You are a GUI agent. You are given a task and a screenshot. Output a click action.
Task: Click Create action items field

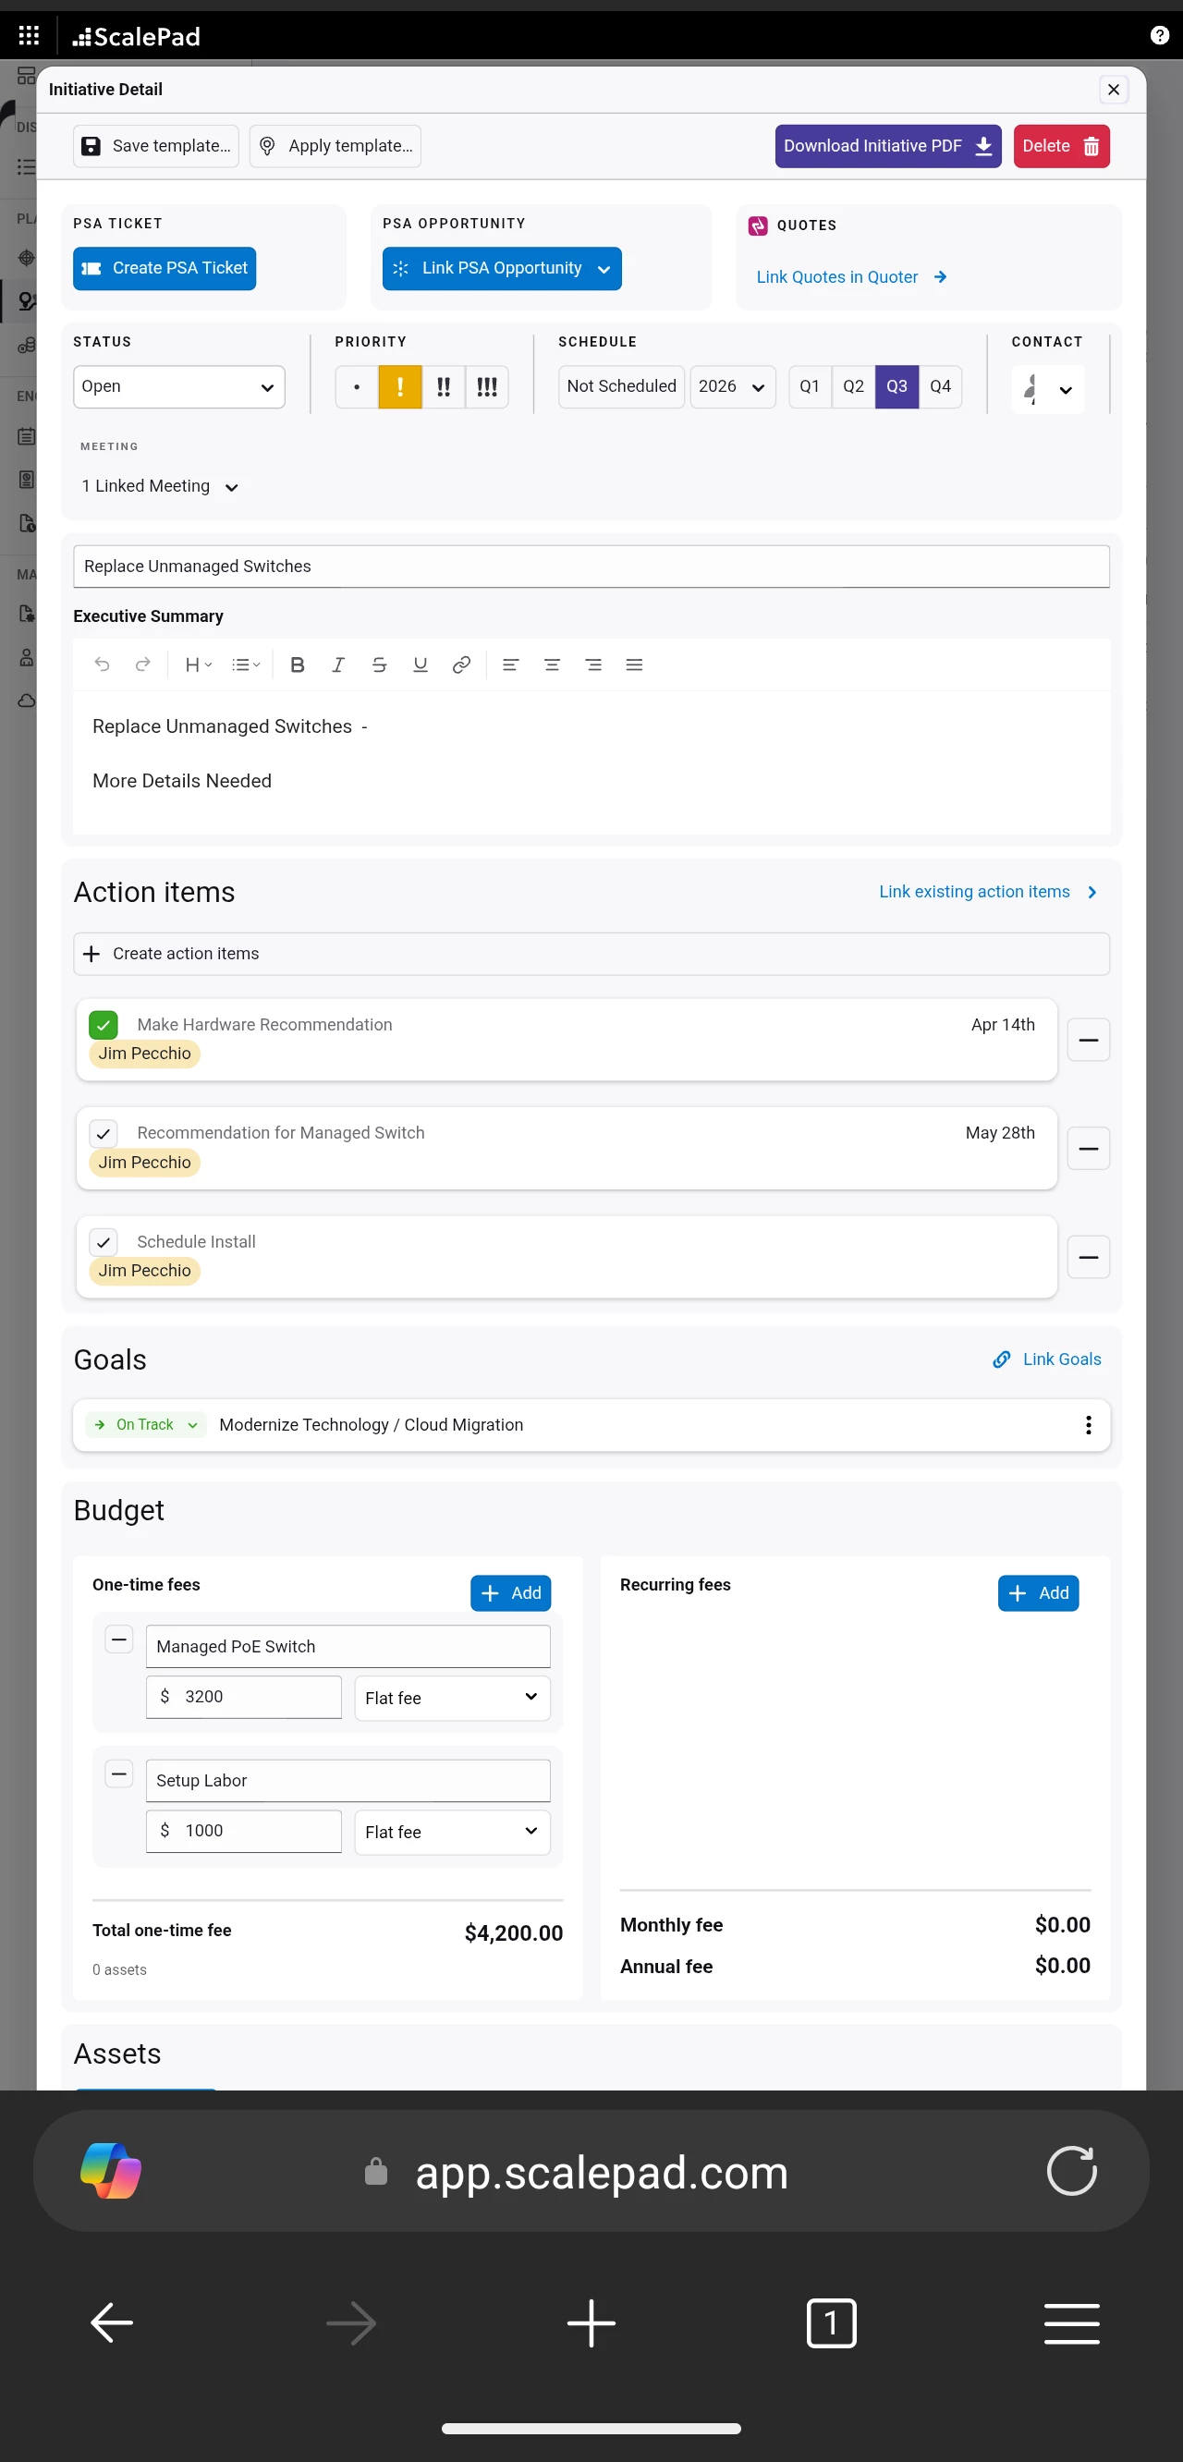pyautogui.click(x=591, y=954)
